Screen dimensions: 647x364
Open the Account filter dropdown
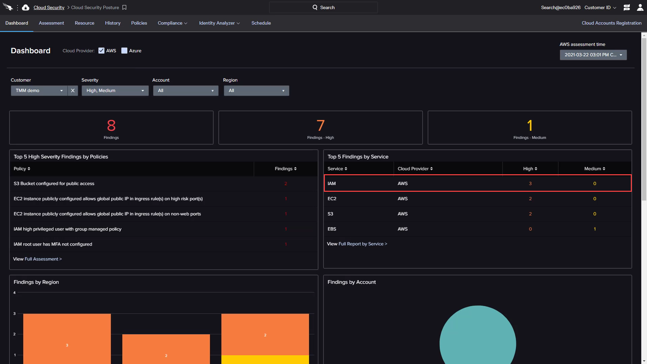186,91
